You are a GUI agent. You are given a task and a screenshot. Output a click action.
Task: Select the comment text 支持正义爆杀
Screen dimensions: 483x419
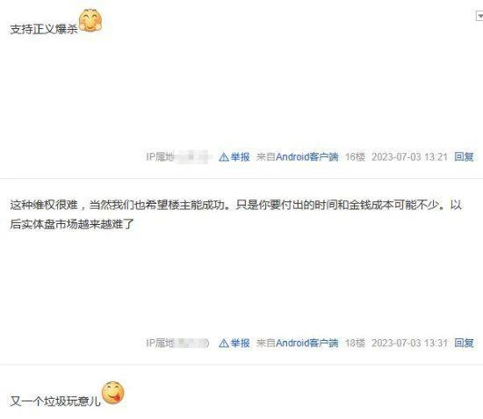click(44, 30)
